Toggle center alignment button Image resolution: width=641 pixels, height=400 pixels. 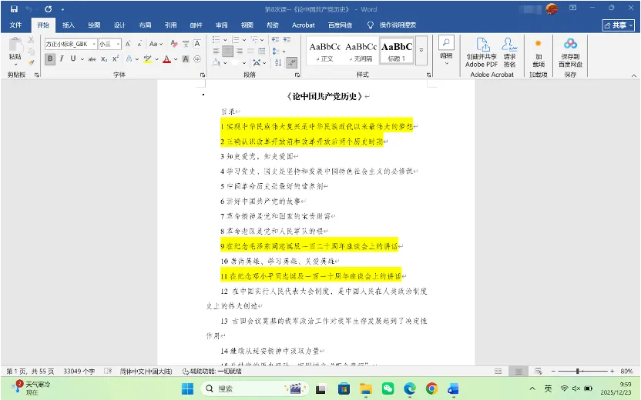coord(228,51)
